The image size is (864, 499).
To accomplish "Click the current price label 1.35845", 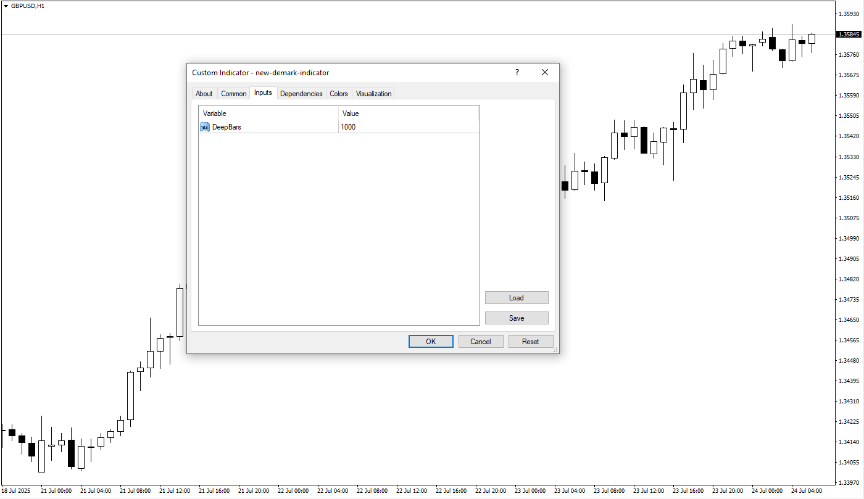I will [x=849, y=35].
